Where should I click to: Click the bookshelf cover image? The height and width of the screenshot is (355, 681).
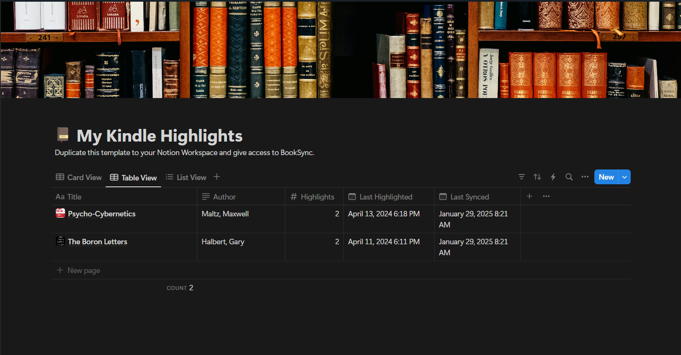point(340,49)
